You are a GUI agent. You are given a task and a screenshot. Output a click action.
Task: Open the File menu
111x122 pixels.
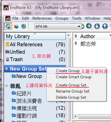[15, 18]
